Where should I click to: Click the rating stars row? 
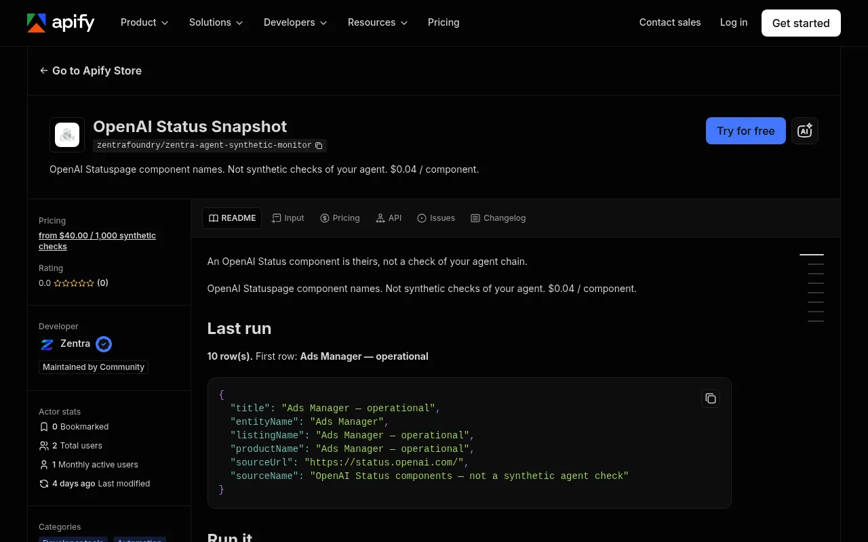pyautogui.click(x=74, y=283)
